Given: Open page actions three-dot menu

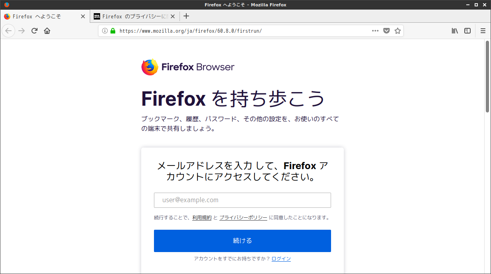Looking at the screenshot, I should click(375, 31).
